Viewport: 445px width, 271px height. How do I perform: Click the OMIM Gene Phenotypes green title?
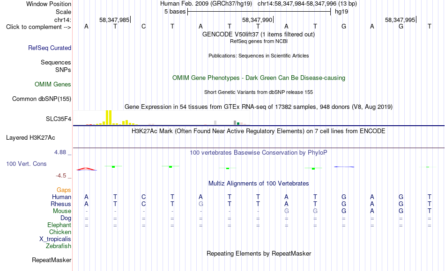259,78
